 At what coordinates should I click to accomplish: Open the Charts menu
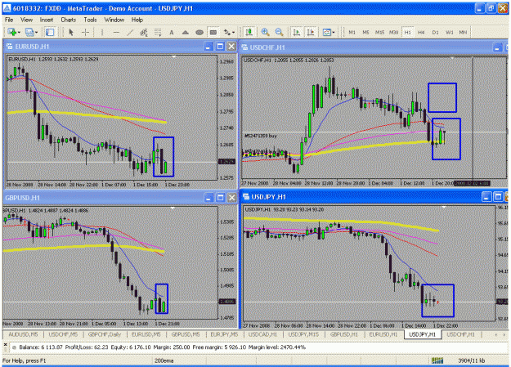pos(68,20)
